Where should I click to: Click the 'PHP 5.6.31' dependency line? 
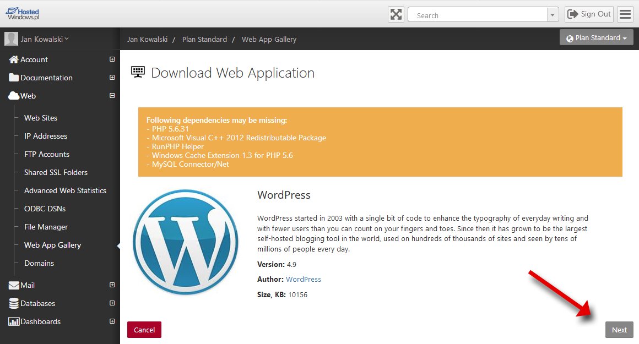point(168,129)
